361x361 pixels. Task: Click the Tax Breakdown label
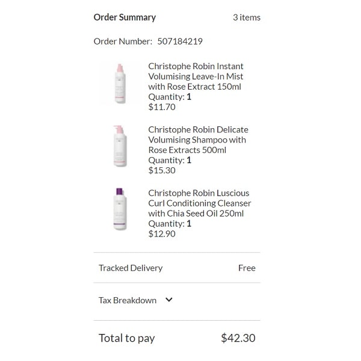click(128, 300)
